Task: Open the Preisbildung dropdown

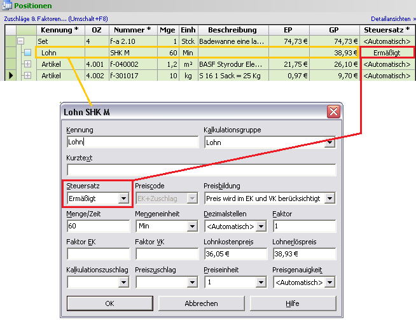Action: pyautogui.click(x=329, y=198)
